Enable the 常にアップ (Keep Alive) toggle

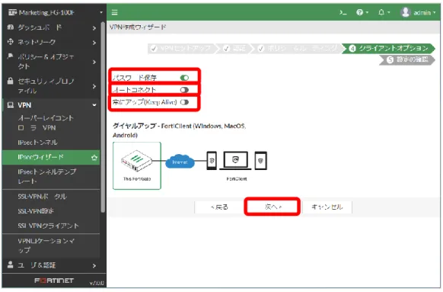[184, 102]
